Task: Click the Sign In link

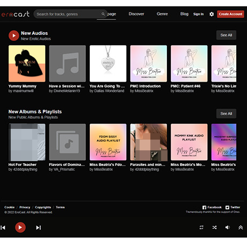Action: pyautogui.click(x=198, y=14)
